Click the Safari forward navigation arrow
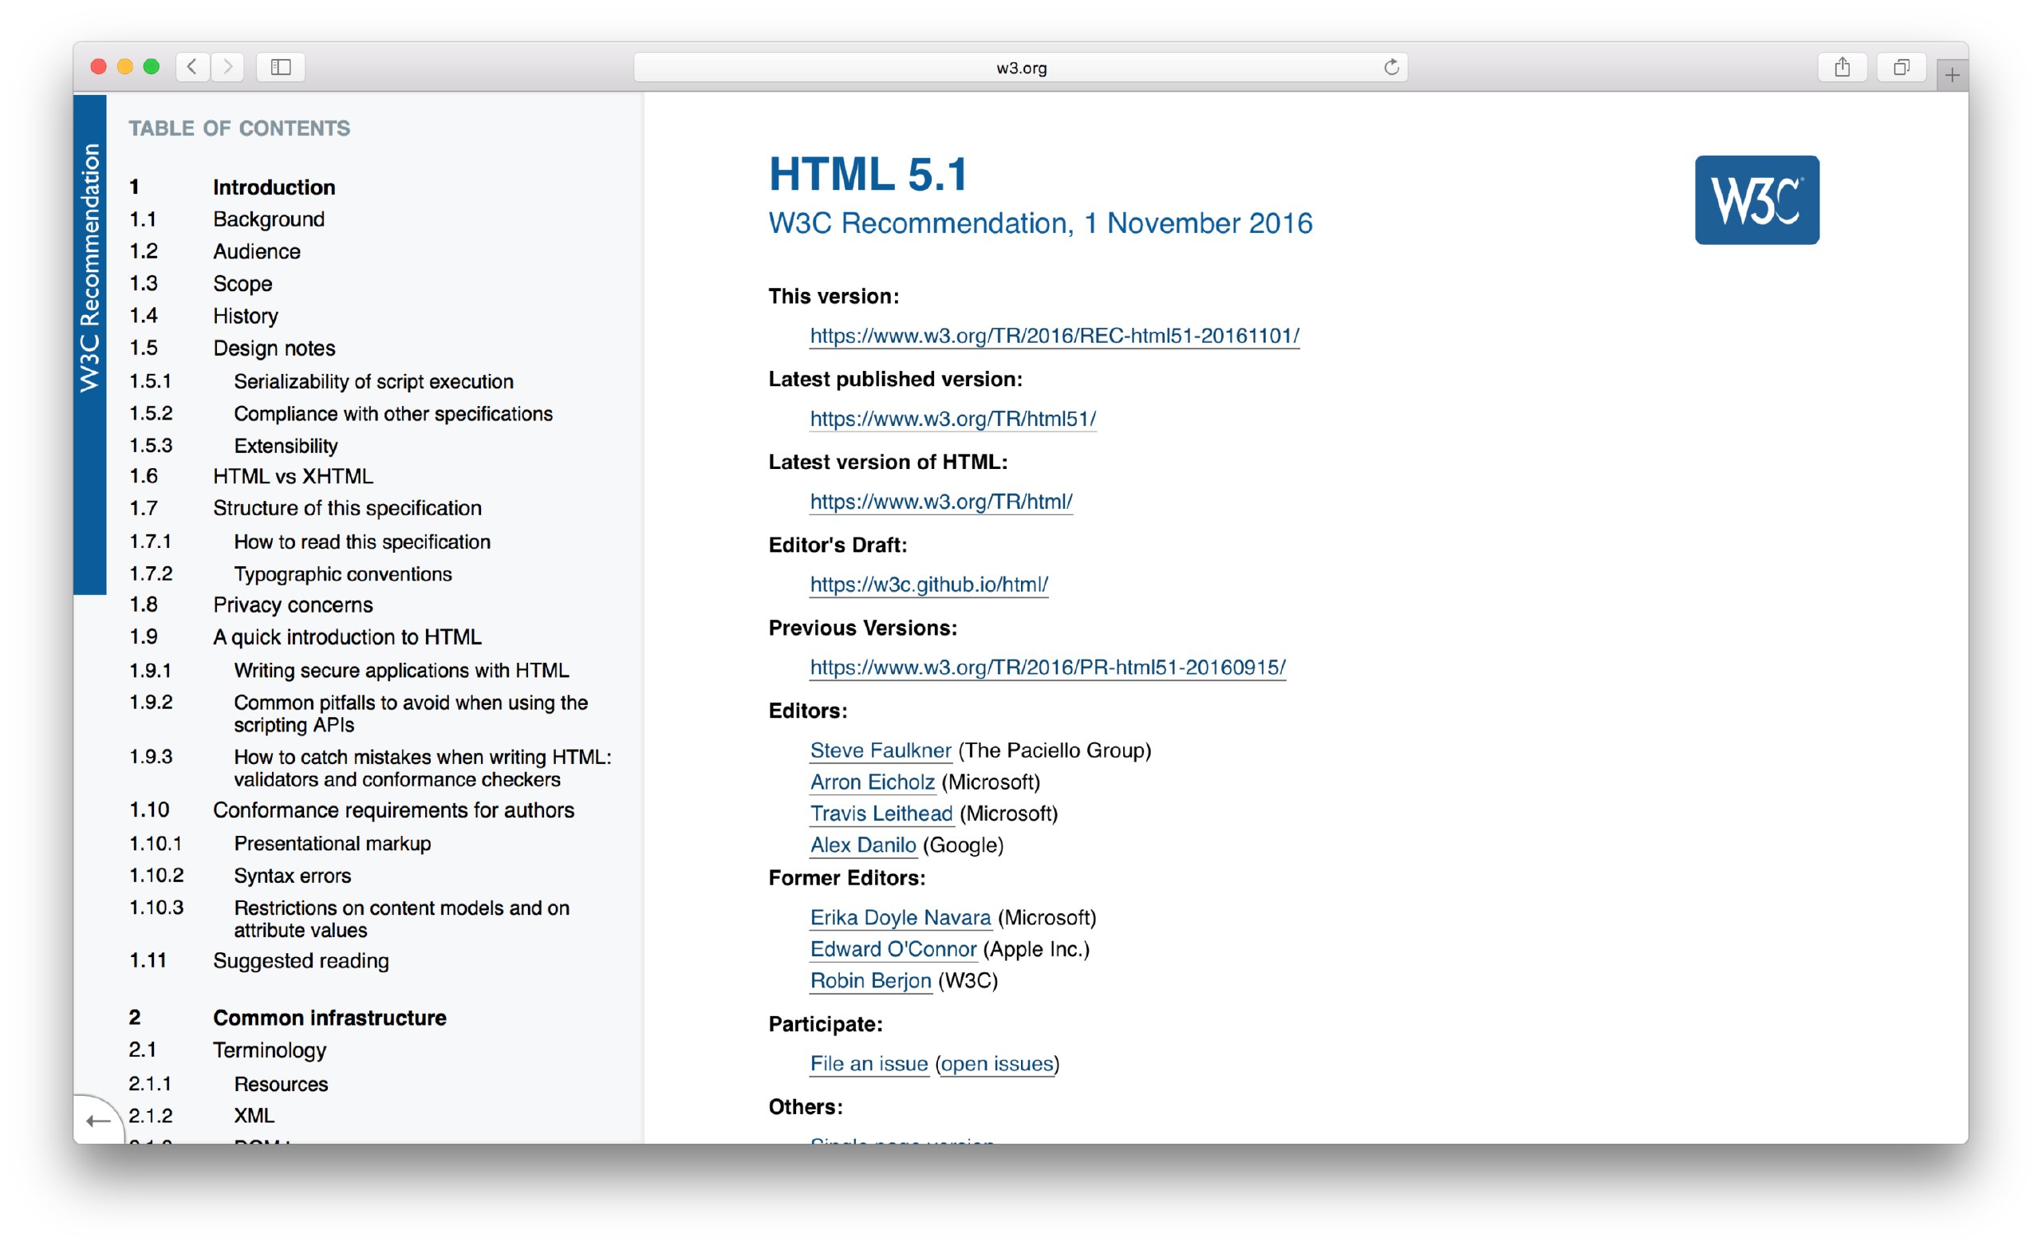Image resolution: width=2042 pixels, height=1249 pixels. pos(228,66)
